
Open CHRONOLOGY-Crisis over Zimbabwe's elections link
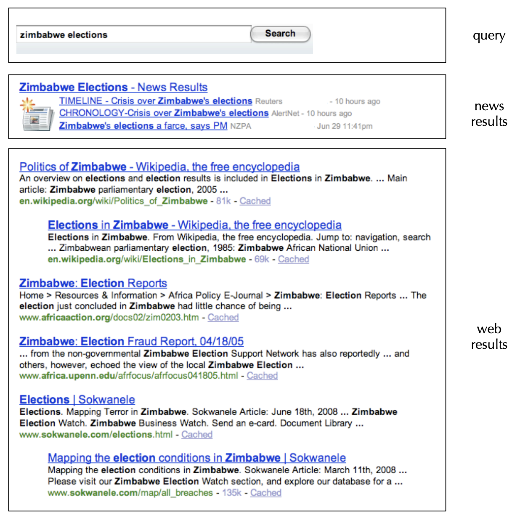(x=164, y=113)
